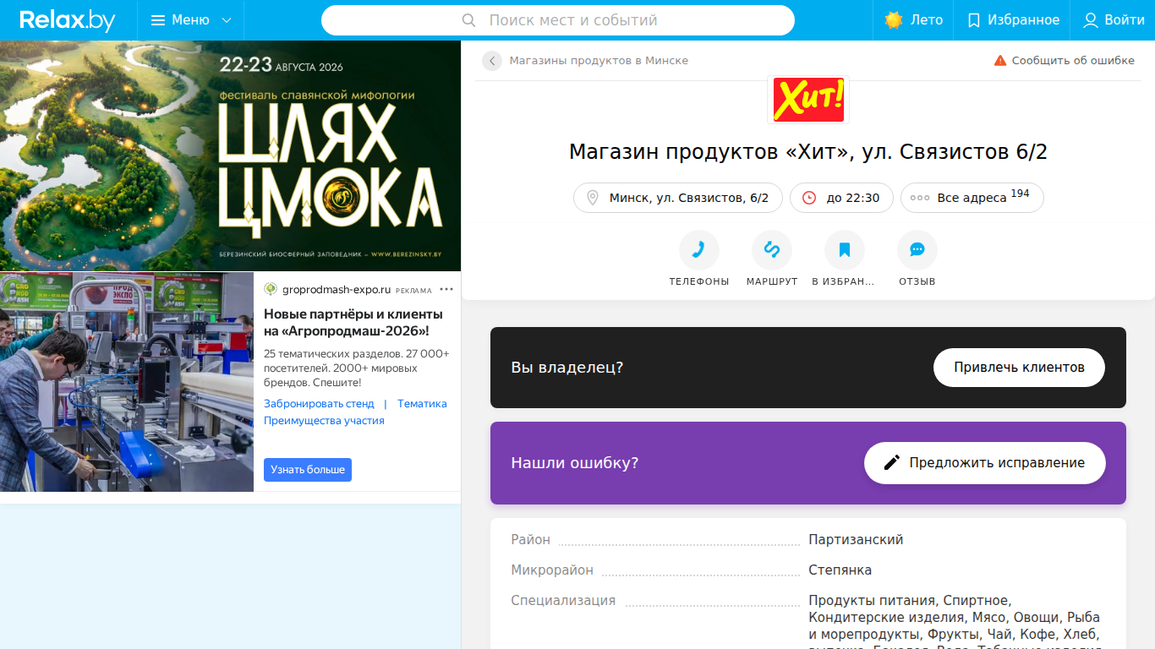
Task: Open the Лето seasonal section
Action: coord(913,20)
